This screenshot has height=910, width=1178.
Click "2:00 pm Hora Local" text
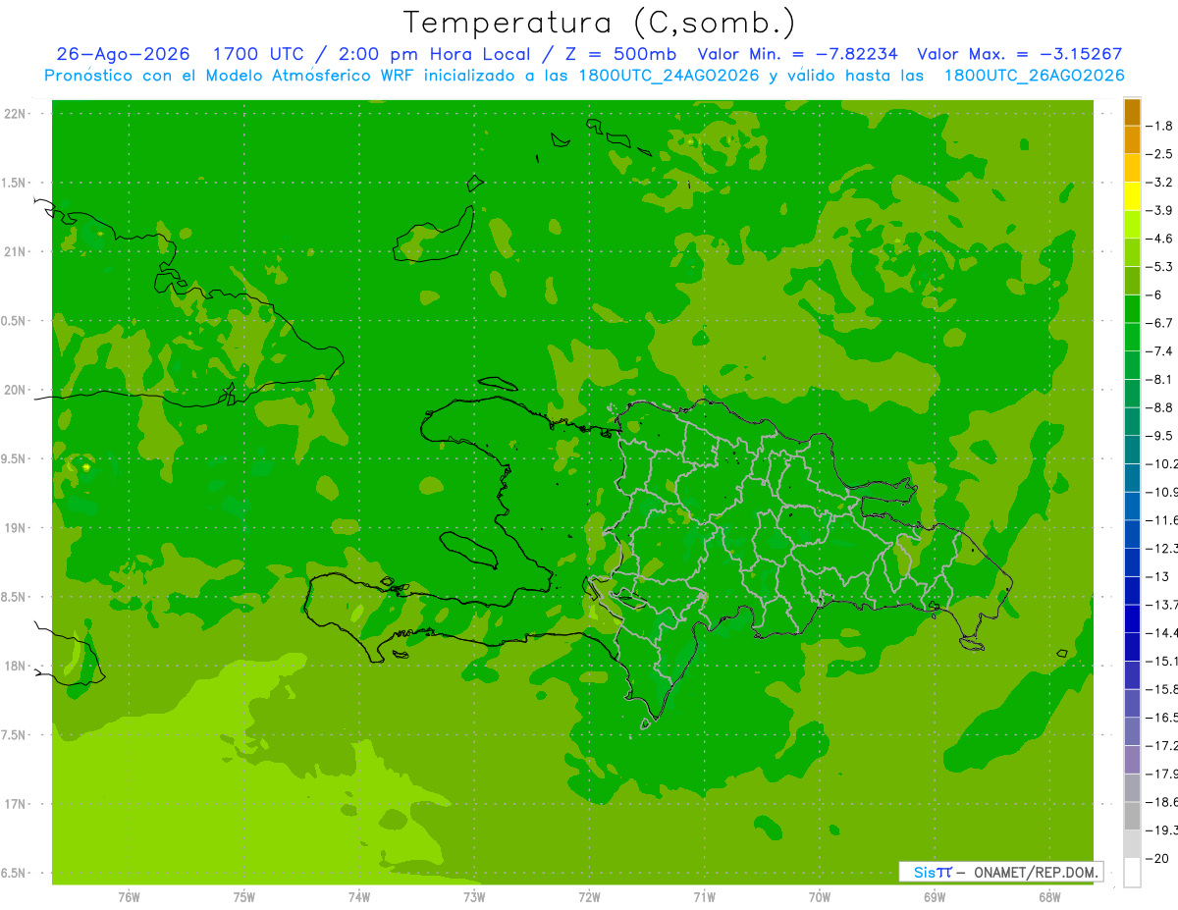pos(434,54)
